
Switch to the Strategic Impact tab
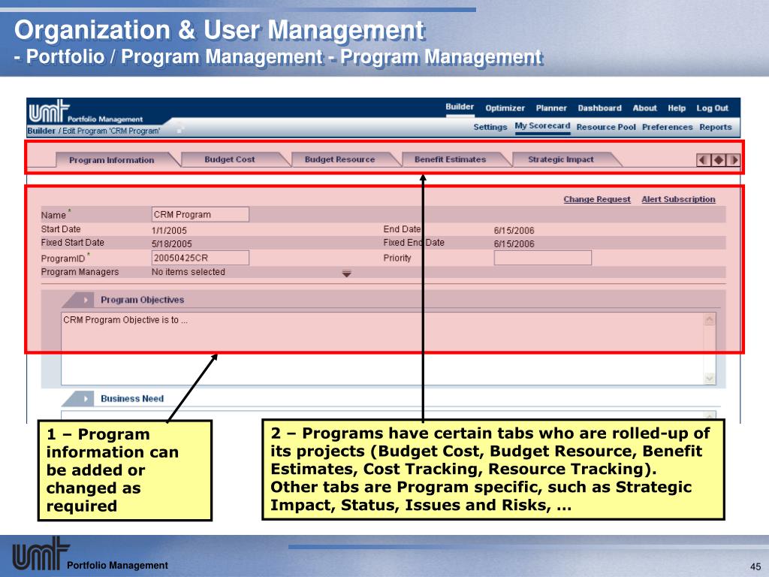(560, 159)
